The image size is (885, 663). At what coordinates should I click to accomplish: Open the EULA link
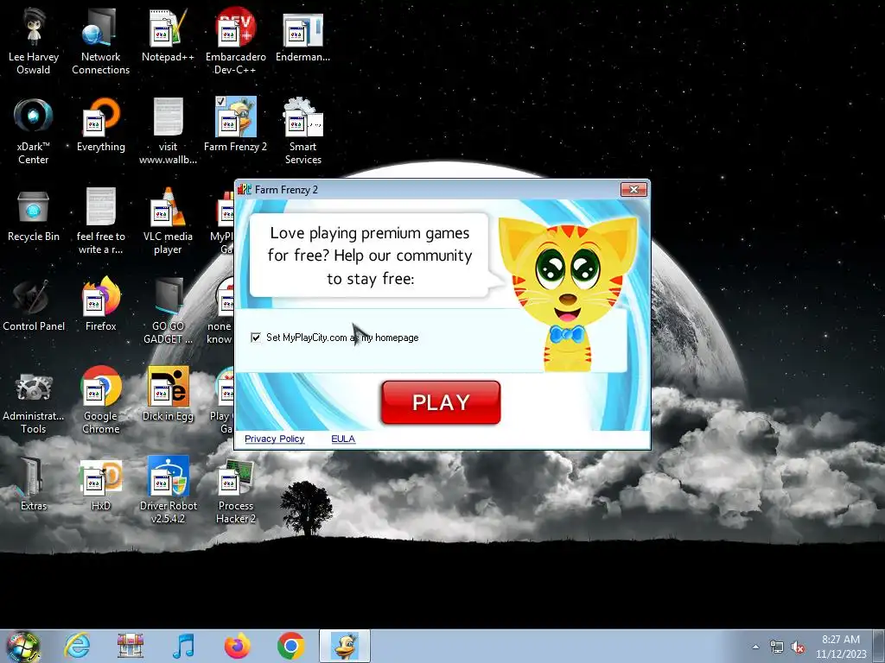click(x=343, y=439)
